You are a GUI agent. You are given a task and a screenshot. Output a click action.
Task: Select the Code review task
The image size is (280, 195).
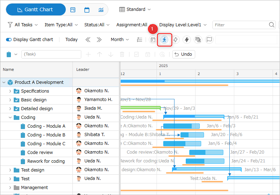click(40, 153)
